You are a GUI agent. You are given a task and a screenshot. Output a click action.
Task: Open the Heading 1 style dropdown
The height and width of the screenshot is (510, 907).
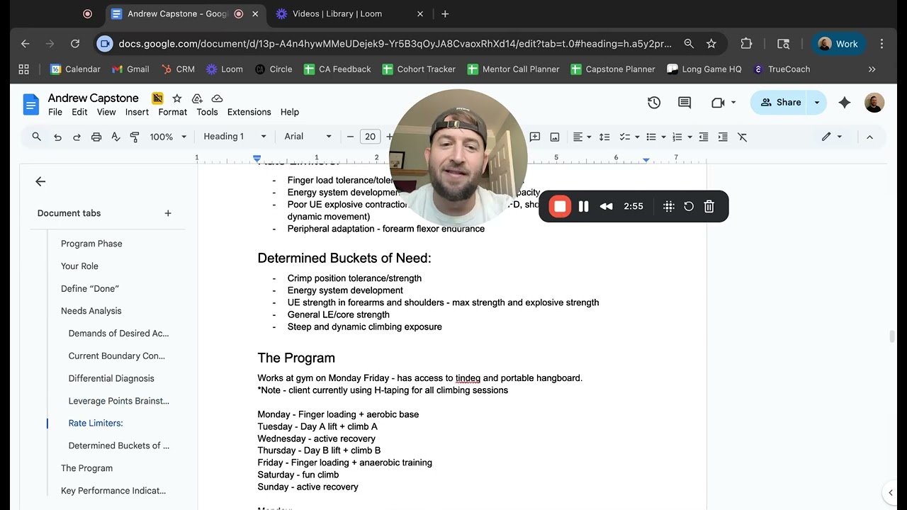[x=235, y=137]
